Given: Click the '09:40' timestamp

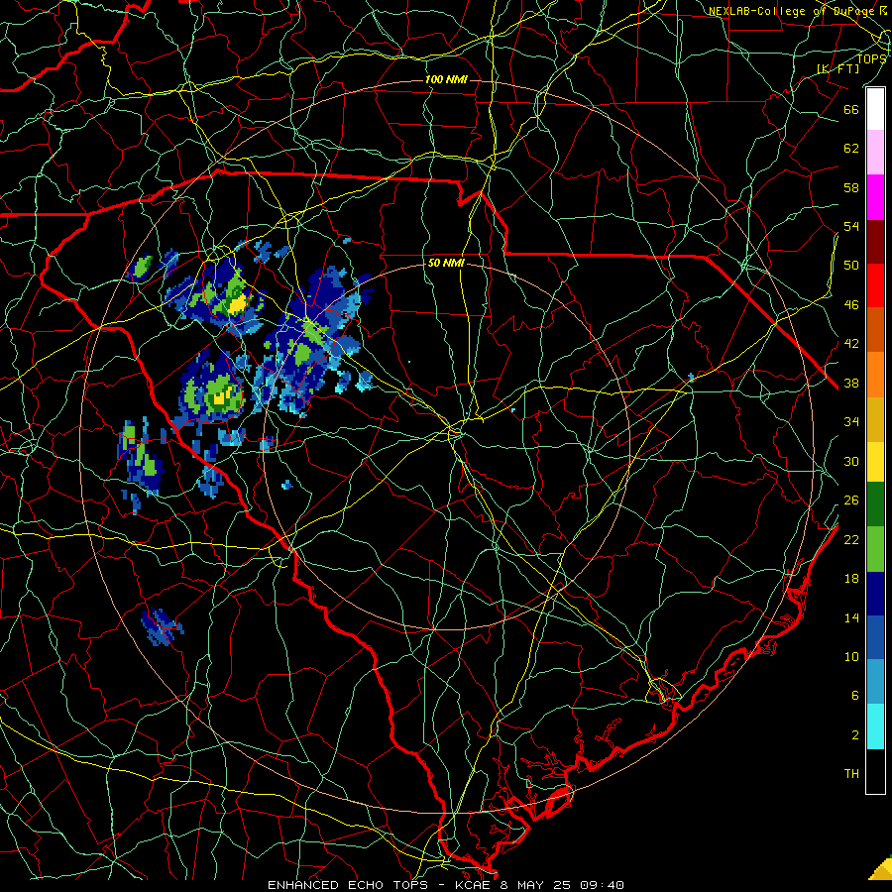Looking at the screenshot, I should [602, 885].
